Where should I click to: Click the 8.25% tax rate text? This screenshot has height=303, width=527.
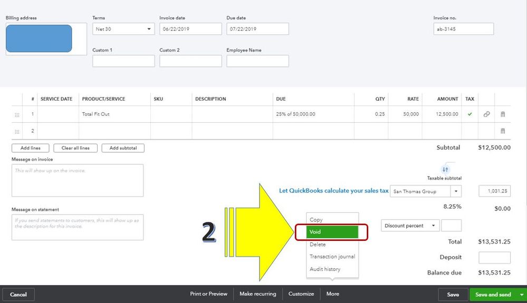point(452,207)
